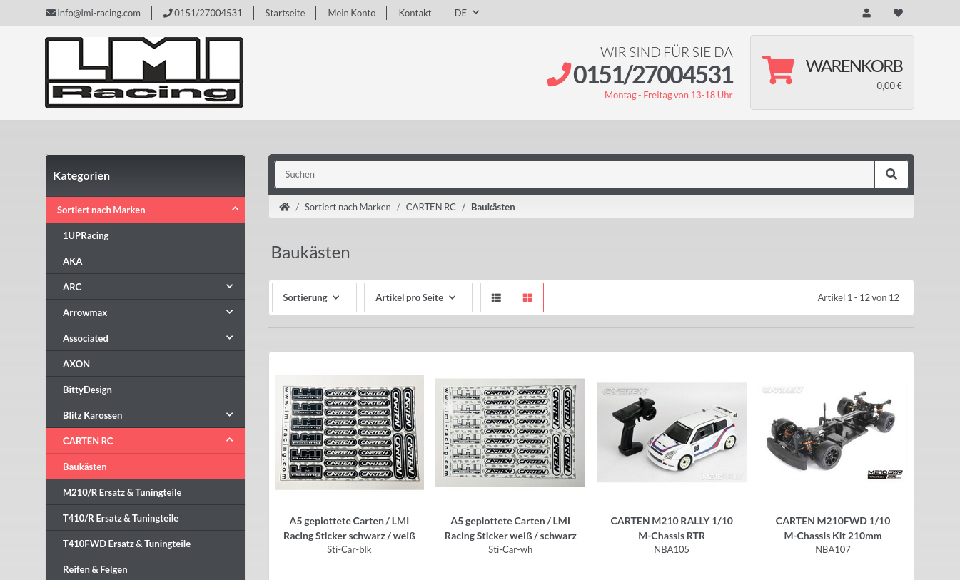Open the Artikel pro Seite dropdown
960x580 pixels.
click(x=418, y=297)
